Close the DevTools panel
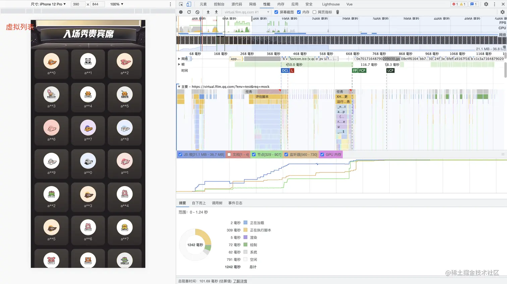The height and width of the screenshot is (284, 507). 503,4
